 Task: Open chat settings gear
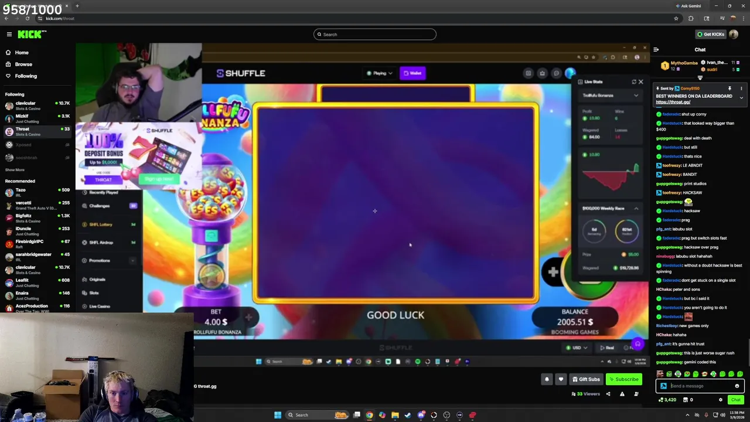coord(721,400)
